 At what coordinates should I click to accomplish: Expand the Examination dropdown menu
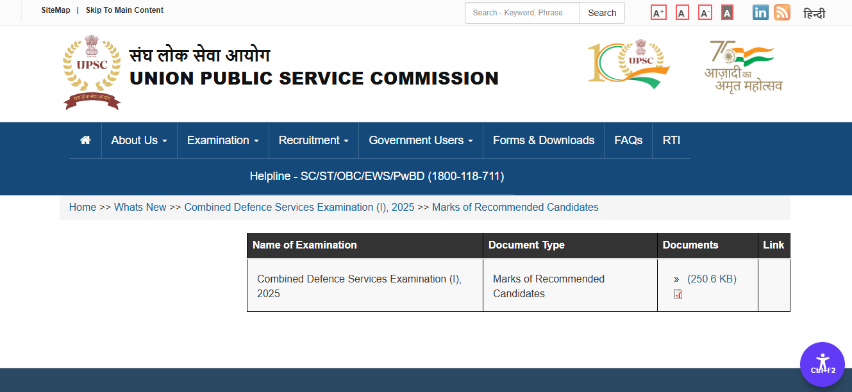(x=222, y=140)
